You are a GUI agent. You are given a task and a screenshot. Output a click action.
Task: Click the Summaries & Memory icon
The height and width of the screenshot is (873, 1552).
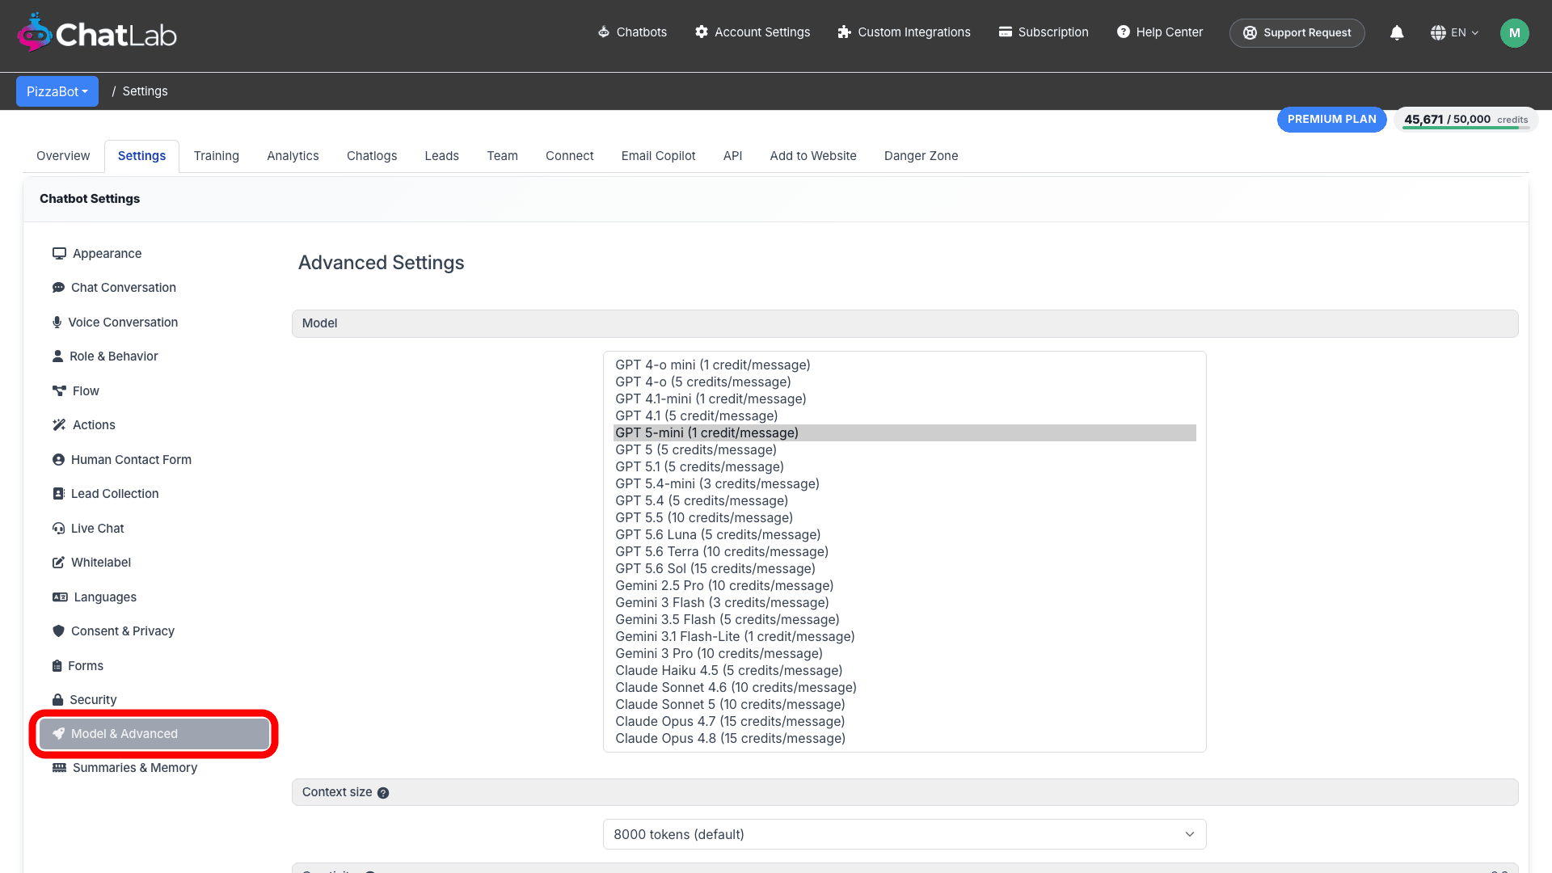[59, 768]
